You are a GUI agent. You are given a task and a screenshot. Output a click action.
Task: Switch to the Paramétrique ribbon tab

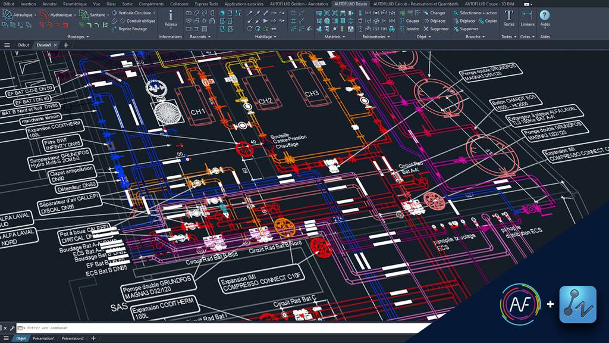pyautogui.click(x=75, y=4)
